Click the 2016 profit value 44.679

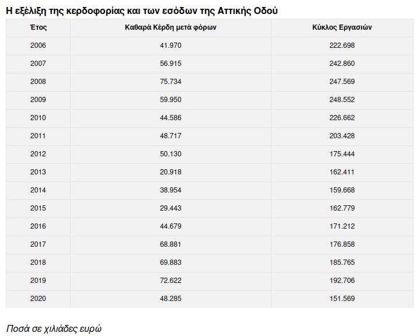tap(171, 226)
